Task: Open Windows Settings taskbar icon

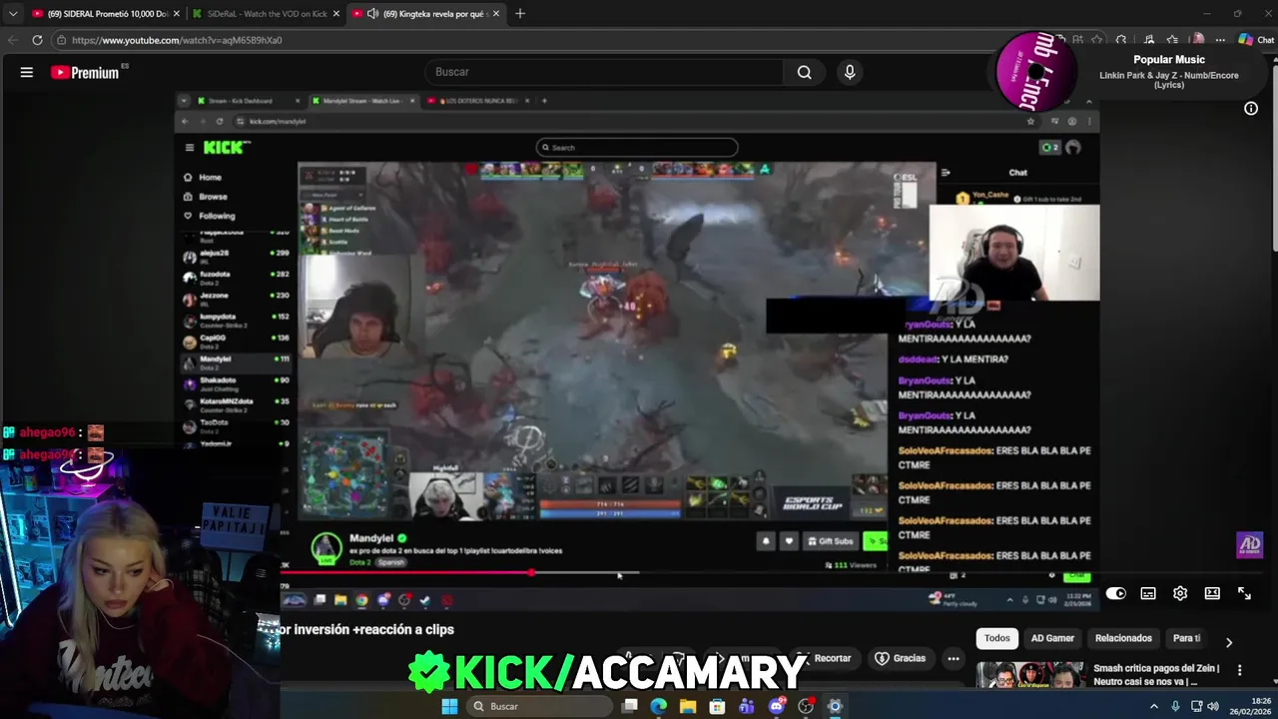Action: (x=835, y=706)
